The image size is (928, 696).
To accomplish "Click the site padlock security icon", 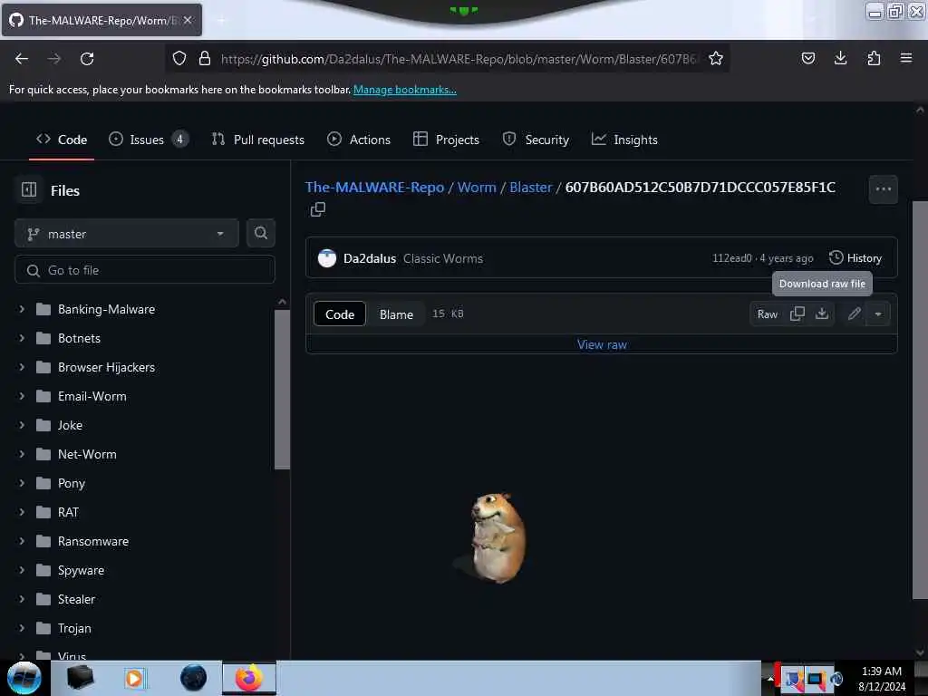I will (x=205, y=59).
